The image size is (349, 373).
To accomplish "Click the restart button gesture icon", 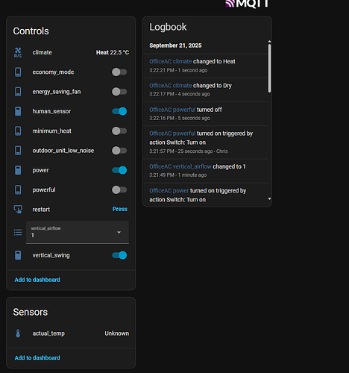I will point(18,209).
